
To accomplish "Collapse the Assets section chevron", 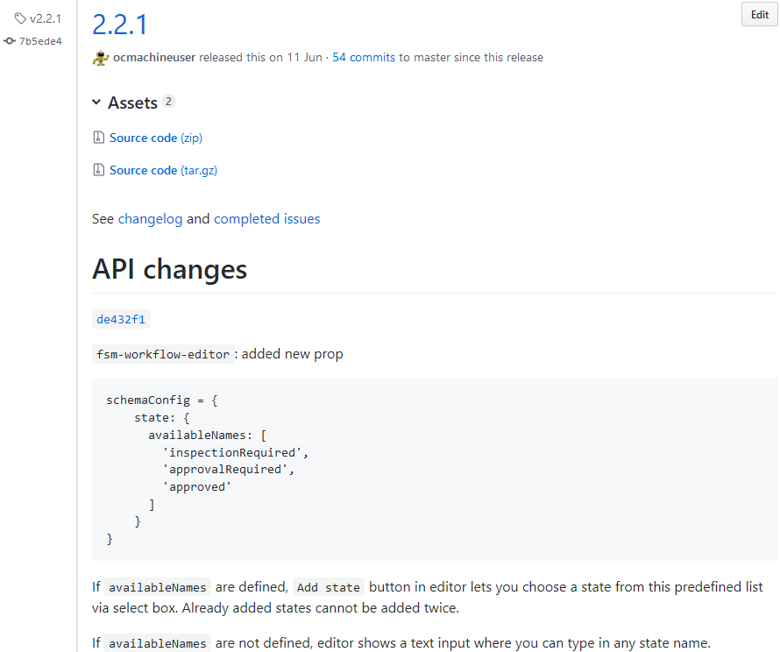I will pos(96,103).
